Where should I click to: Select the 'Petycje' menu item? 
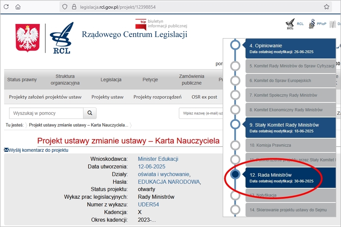tap(150, 80)
